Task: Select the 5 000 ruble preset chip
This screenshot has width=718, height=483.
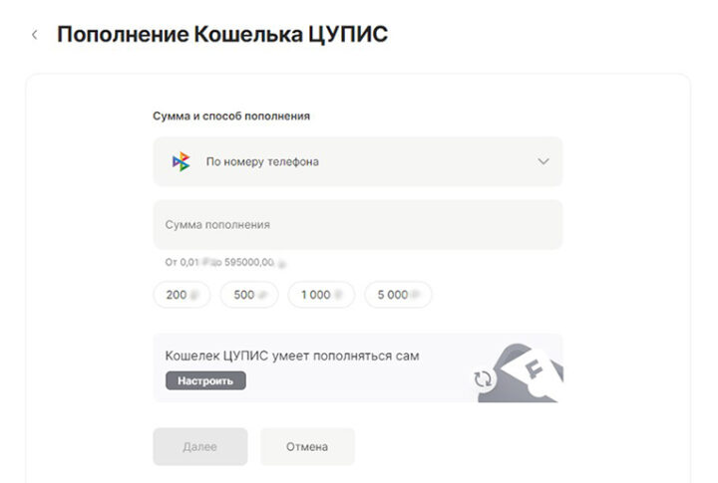Action: point(398,295)
